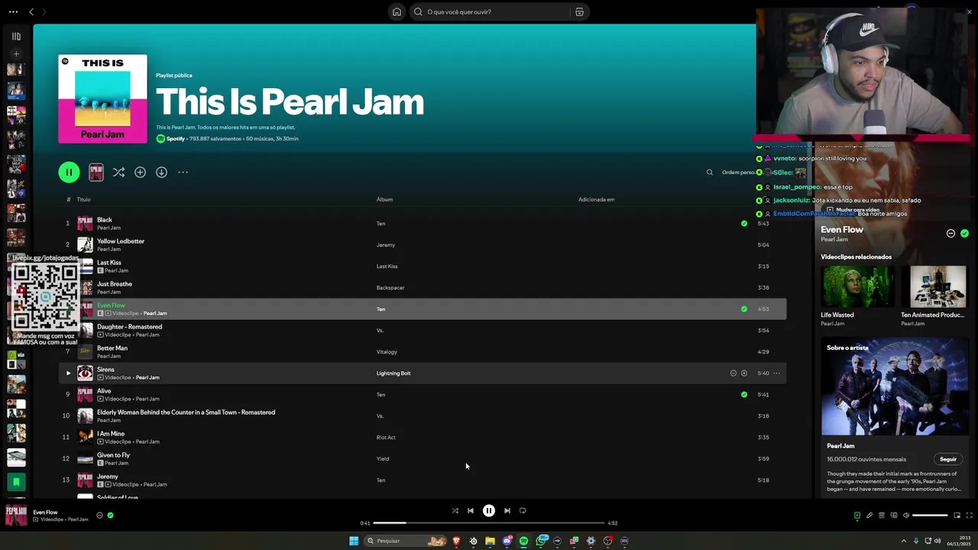The width and height of the screenshot is (978, 550).
Task: Select the Just Breathe track title
Action: point(115,284)
